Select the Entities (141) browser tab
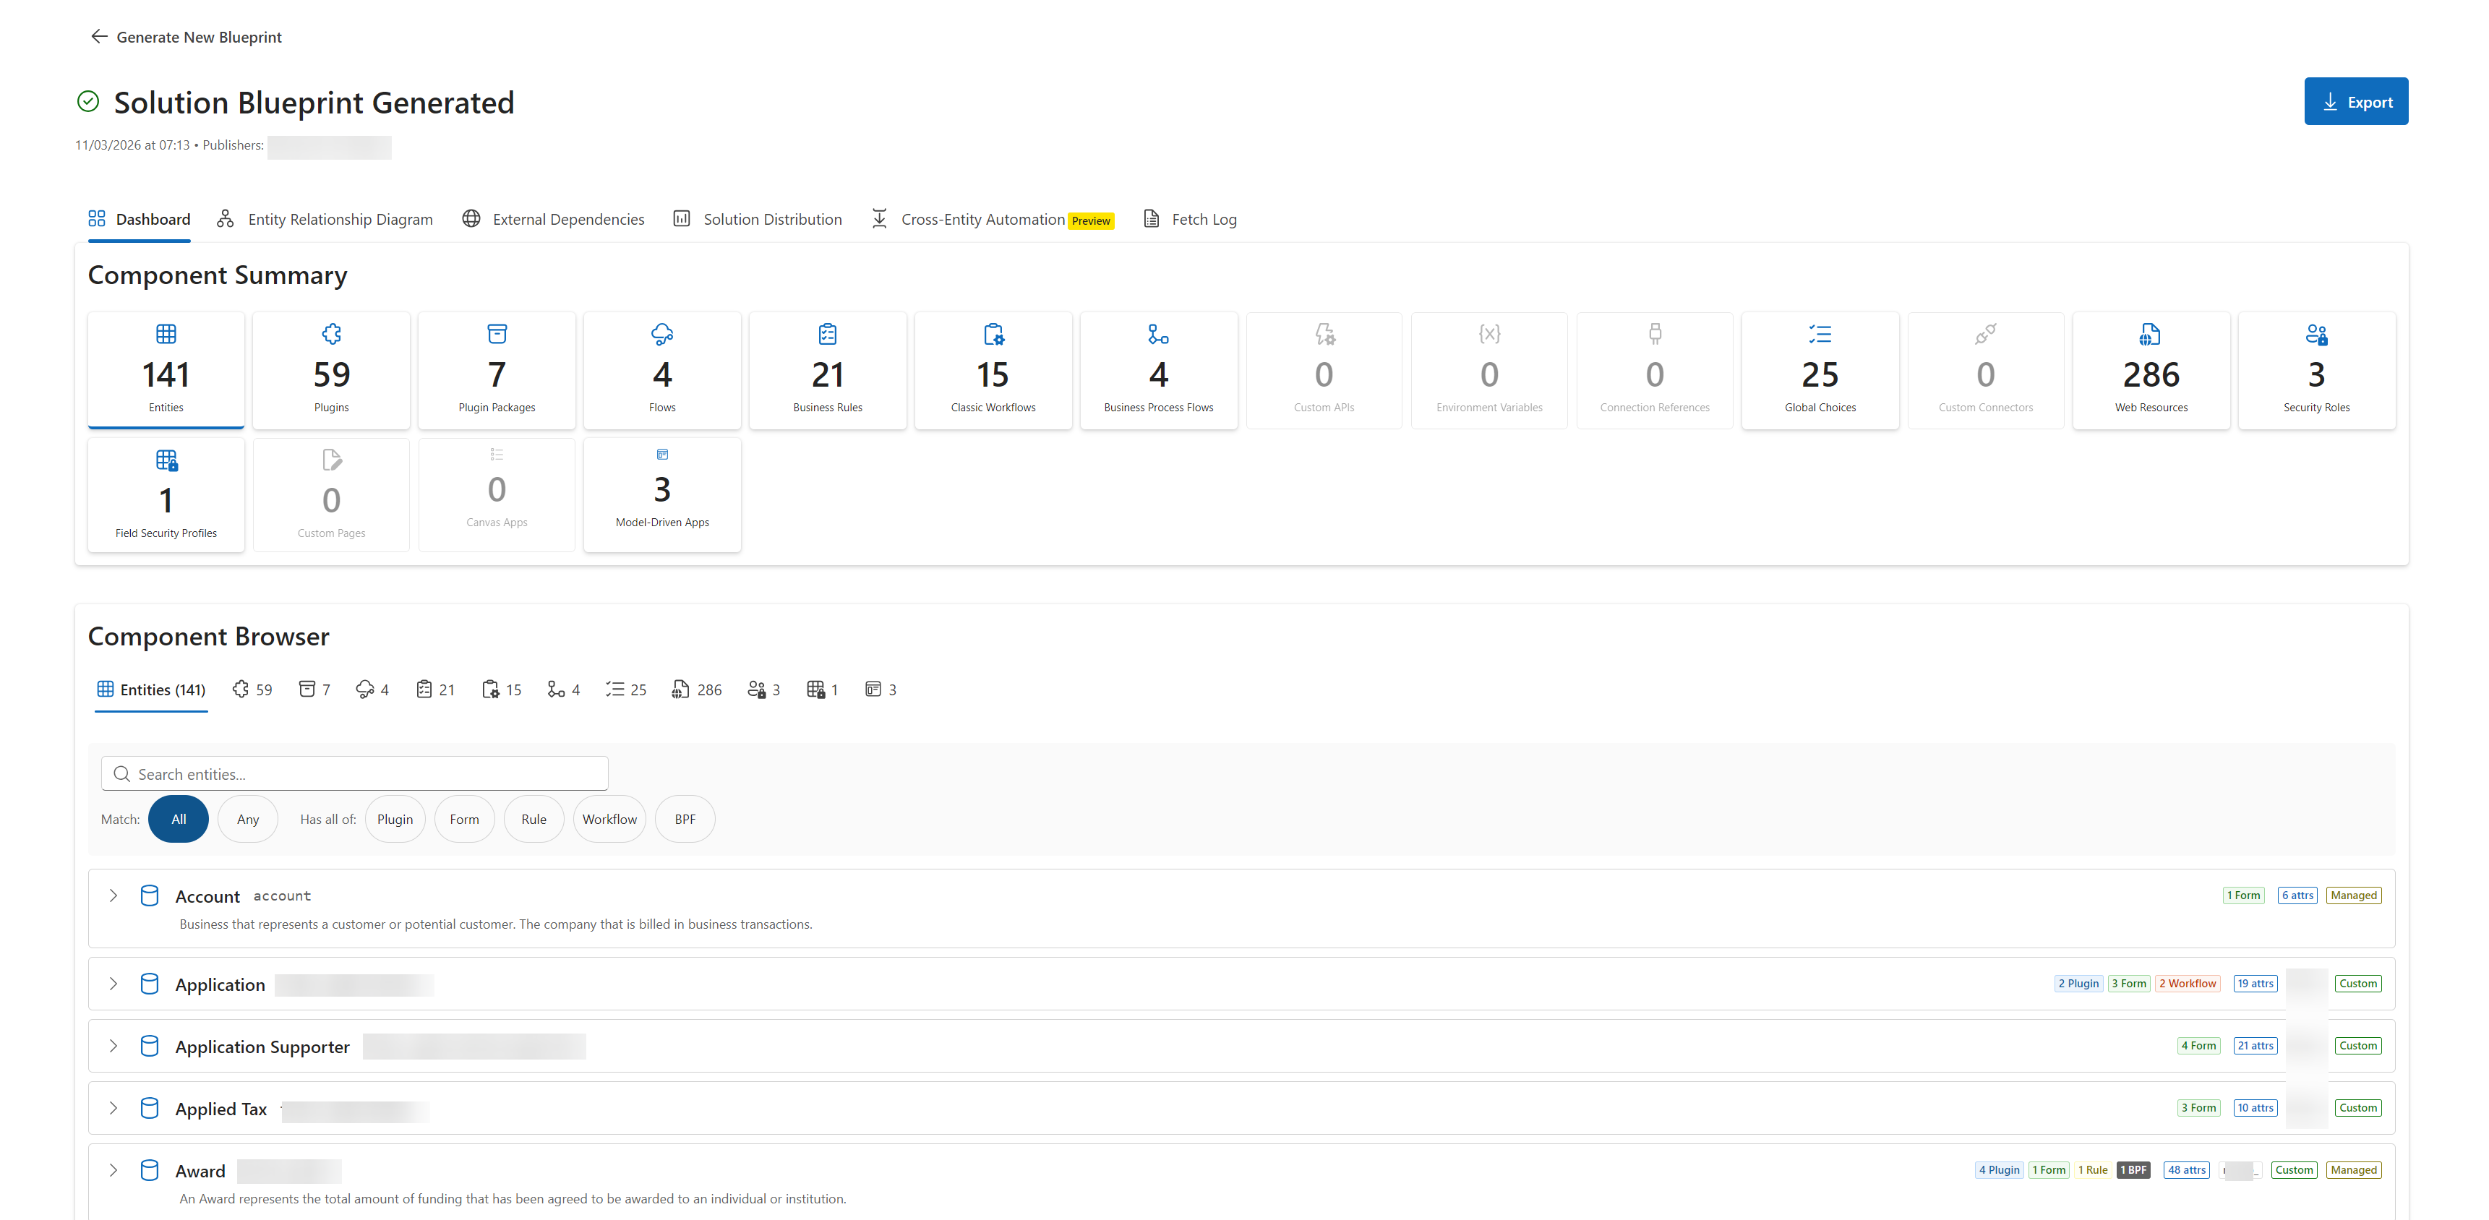Screen dimensions: 2489x1220 click(152, 690)
